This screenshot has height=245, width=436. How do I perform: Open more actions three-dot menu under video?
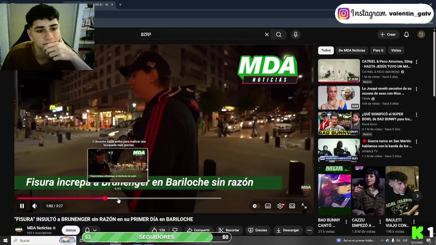click(x=309, y=230)
